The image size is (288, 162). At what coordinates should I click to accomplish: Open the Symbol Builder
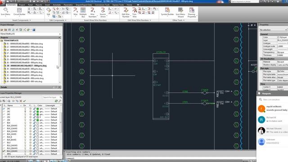coord(167,11)
